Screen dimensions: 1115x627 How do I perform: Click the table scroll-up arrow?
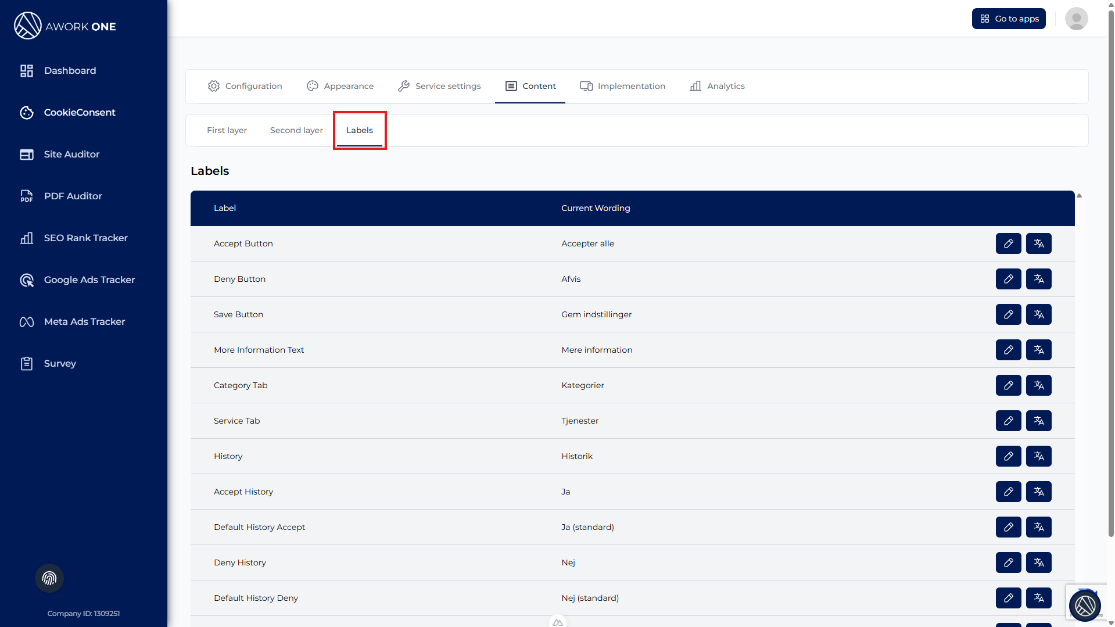[x=1079, y=196]
